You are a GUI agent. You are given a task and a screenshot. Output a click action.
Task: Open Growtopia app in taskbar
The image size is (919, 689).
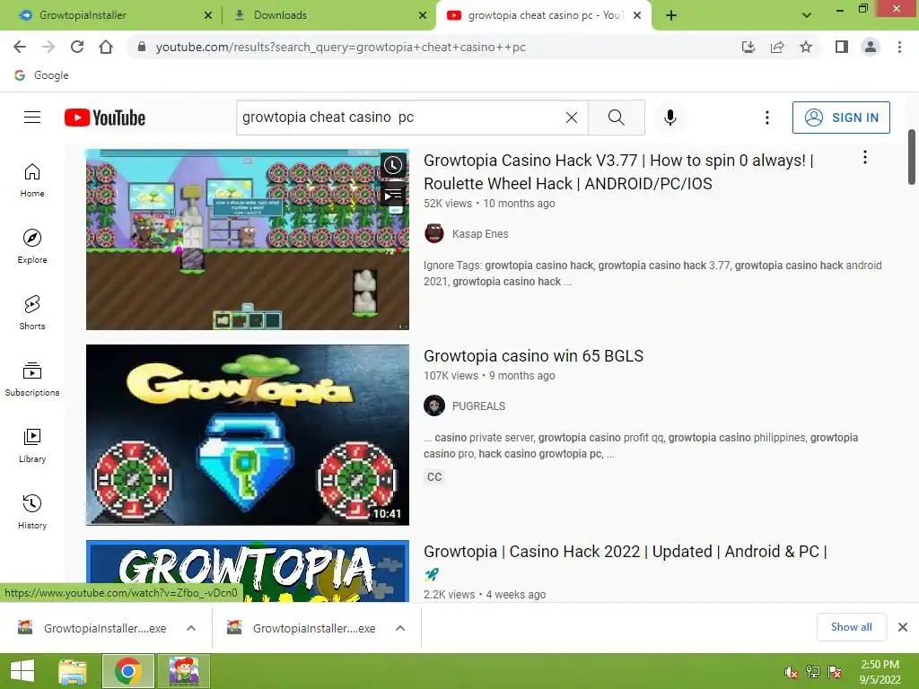(x=183, y=671)
